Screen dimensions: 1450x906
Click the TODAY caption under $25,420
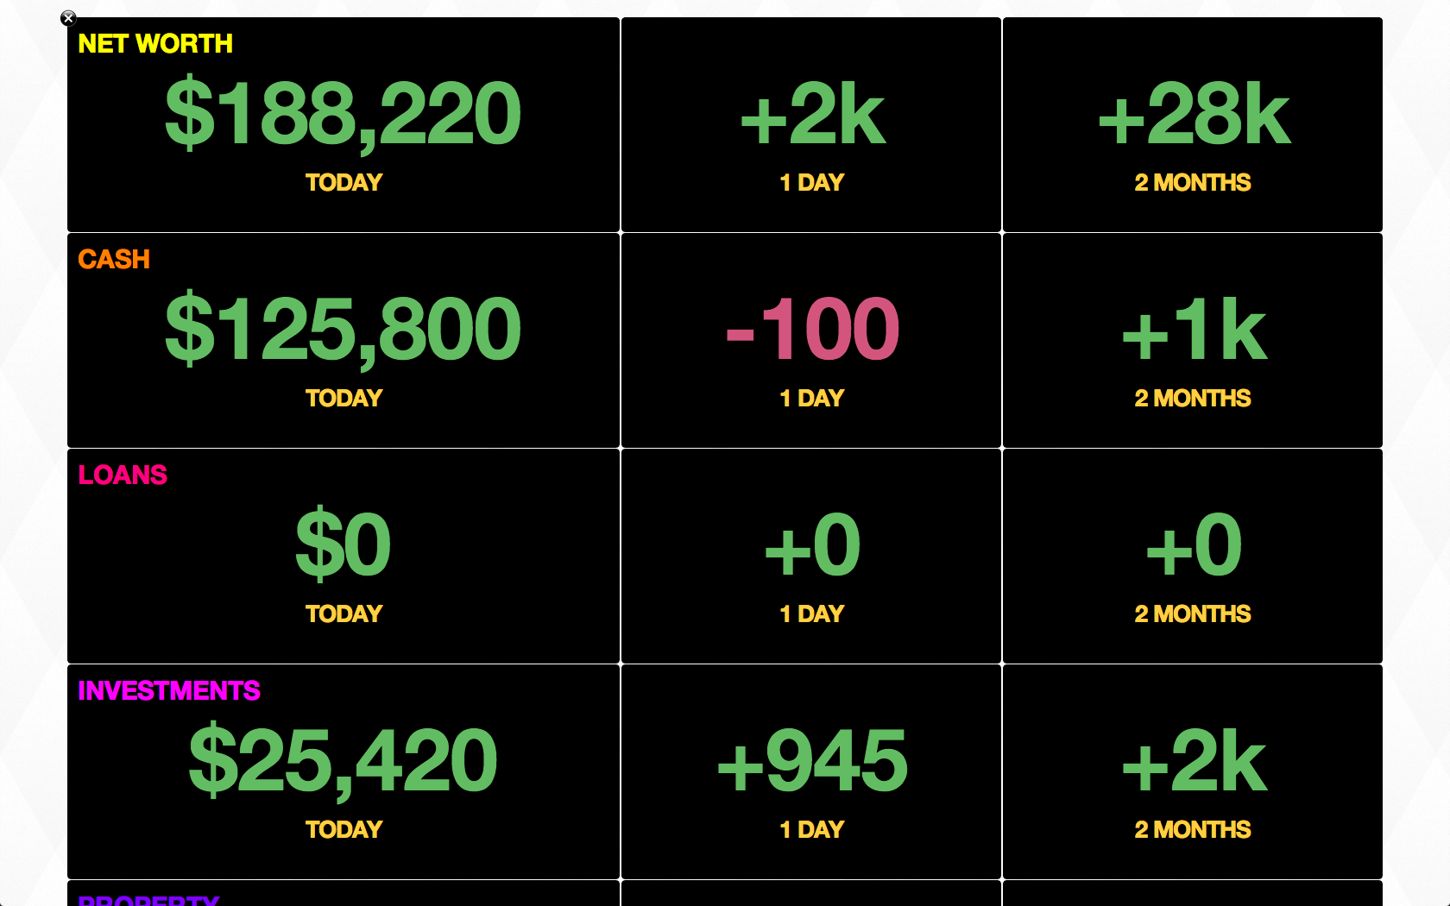pyautogui.click(x=344, y=830)
